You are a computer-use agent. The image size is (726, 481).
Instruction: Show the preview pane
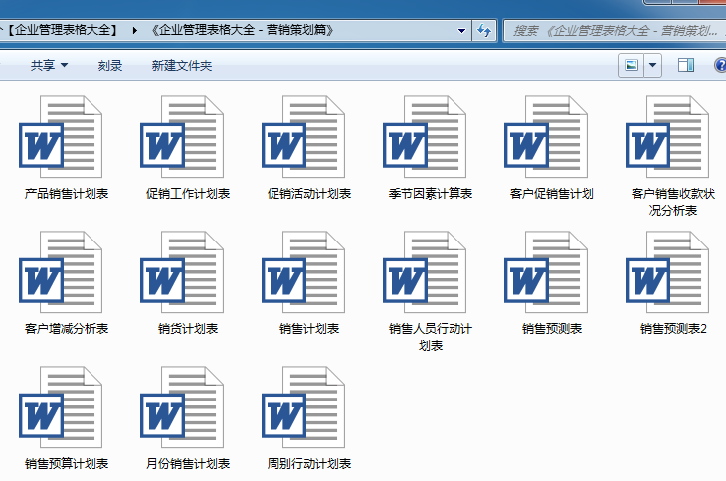[x=685, y=65]
